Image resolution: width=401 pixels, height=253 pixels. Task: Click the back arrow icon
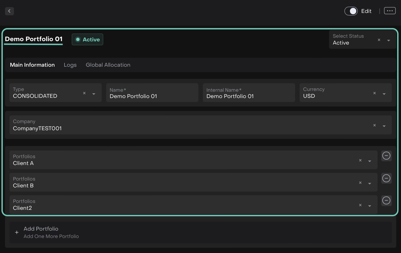9,11
